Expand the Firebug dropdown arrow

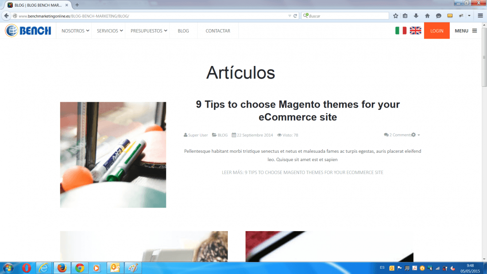pos(469,16)
